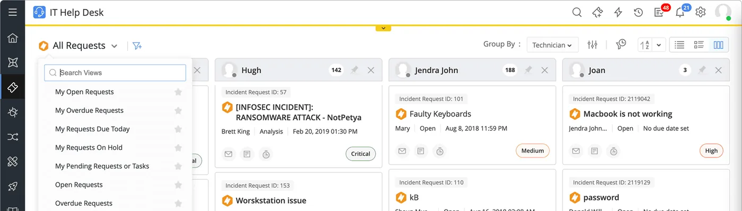Click the IT Help Desk headset logo
This screenshot has width=742, height=211.
[x=39, y=12]
